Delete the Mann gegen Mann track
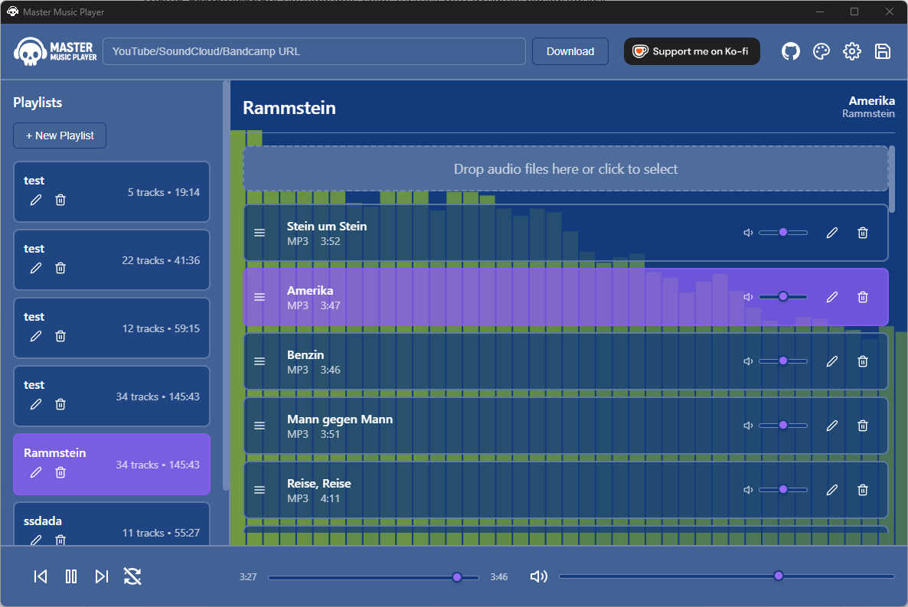This screenshot has width=908, height=607. (x=863, y=426)
